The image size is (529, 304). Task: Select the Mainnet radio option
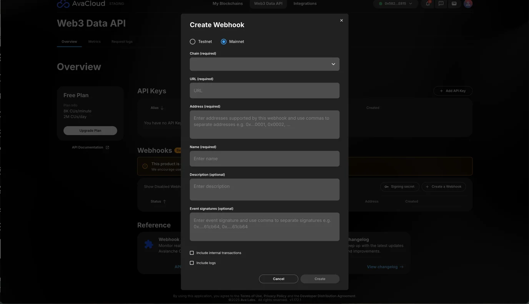[224, 41]
